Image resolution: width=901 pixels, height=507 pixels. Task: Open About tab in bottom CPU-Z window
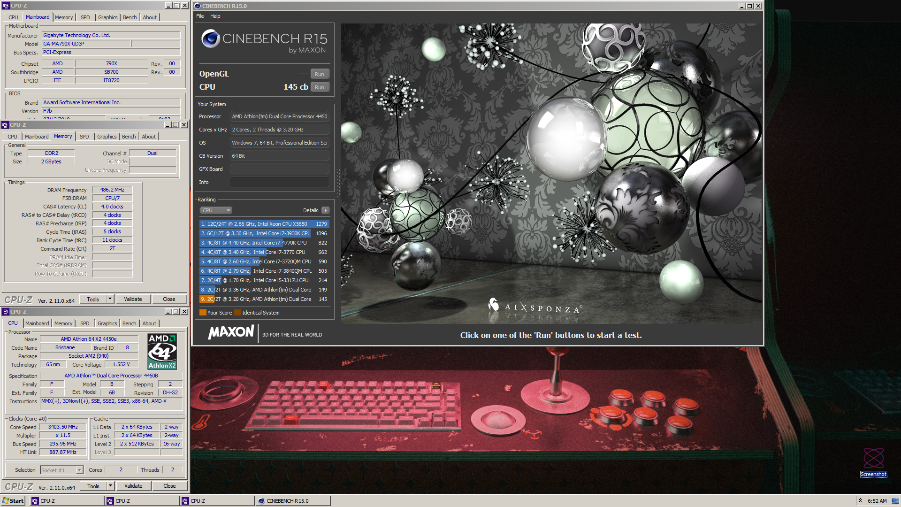[x=149, y=323]
